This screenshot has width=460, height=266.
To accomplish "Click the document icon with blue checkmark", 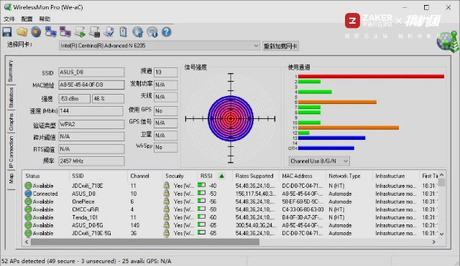I will pyautogui.click(x=109, y=32).
